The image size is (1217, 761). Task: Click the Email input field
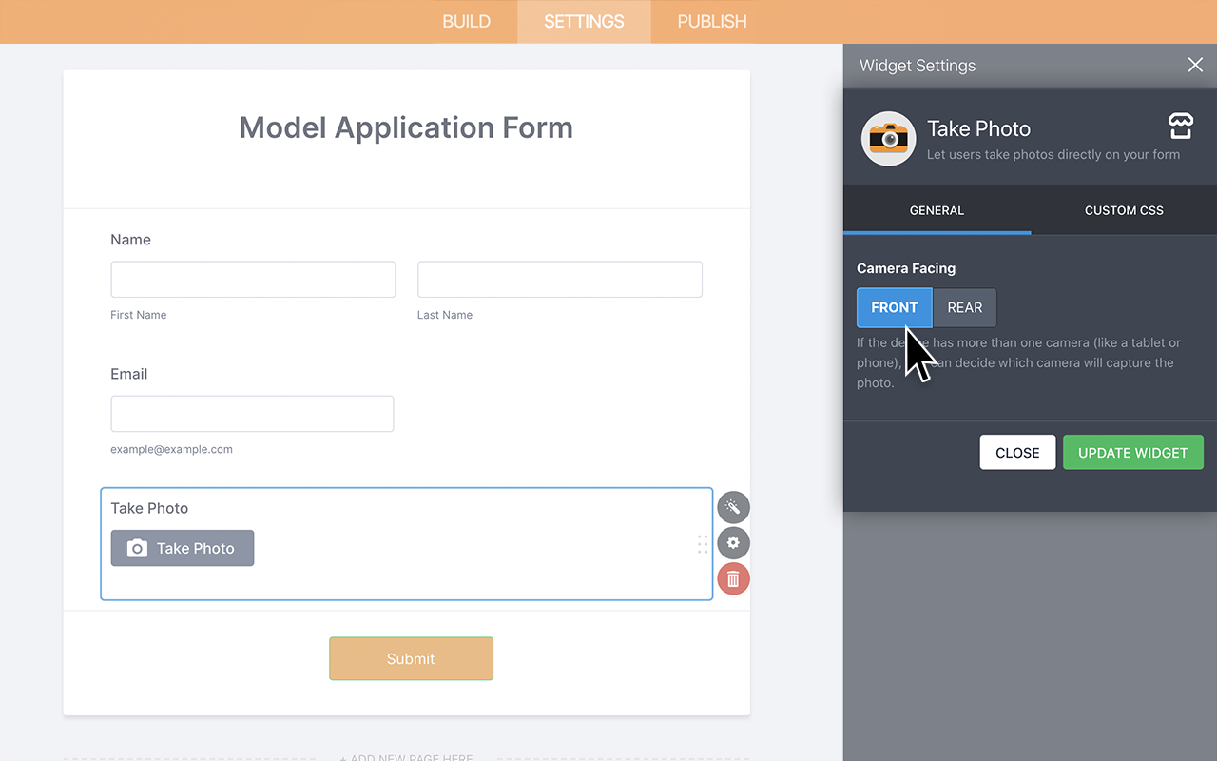pyautogui.click(x=252, y=414)
